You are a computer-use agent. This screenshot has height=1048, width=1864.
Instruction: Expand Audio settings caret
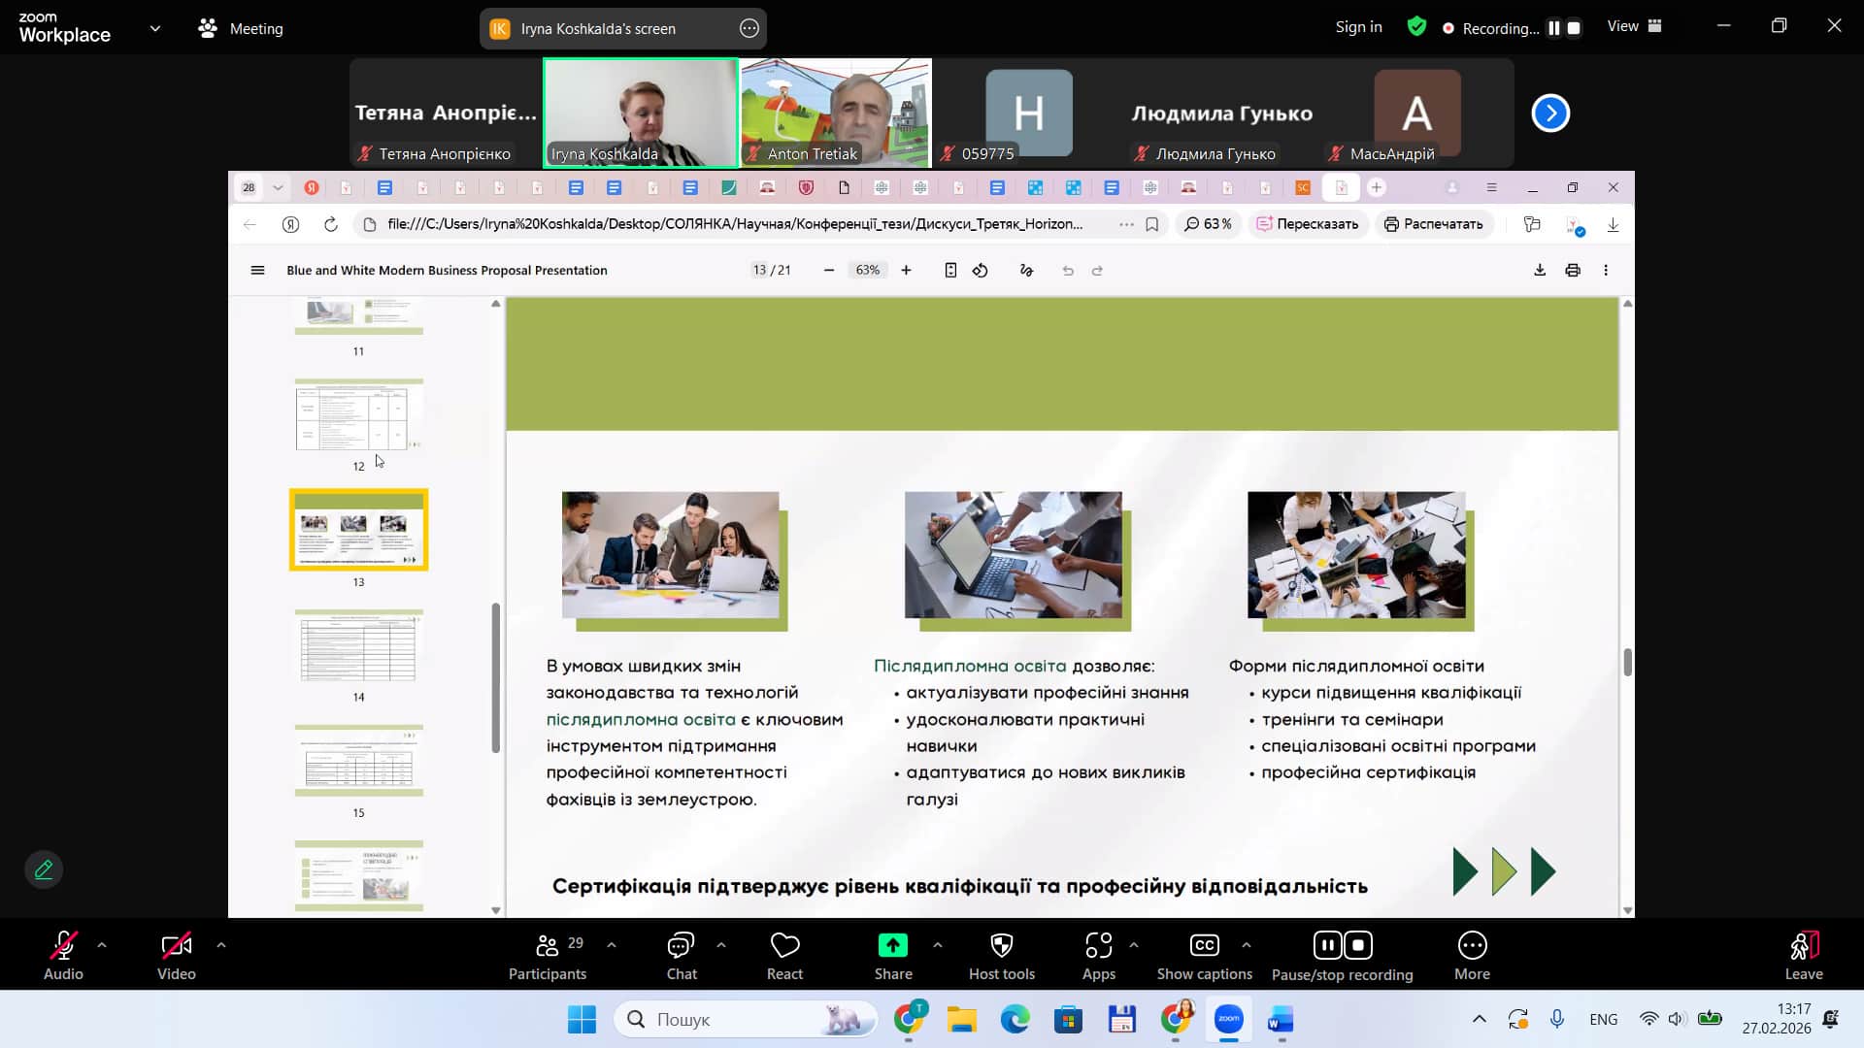point(102,944)
